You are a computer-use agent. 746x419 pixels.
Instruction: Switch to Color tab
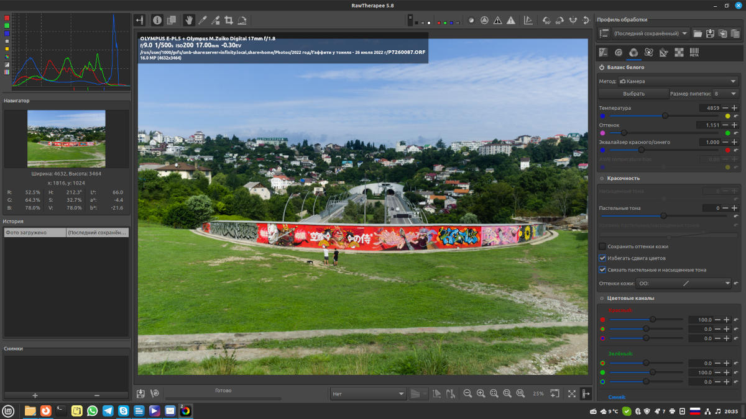633,53
